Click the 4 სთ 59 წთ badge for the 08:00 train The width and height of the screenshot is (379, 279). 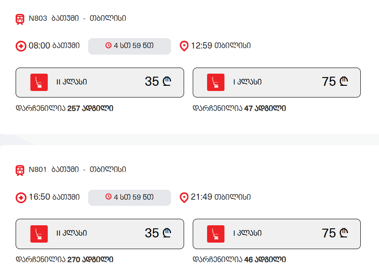[x=129, y=46]
